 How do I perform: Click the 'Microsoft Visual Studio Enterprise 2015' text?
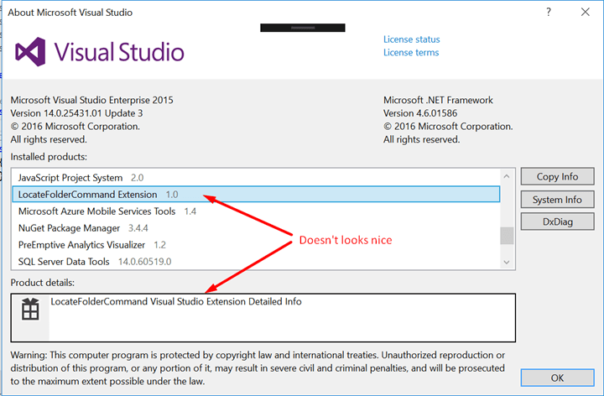click(x=91, y=100)
